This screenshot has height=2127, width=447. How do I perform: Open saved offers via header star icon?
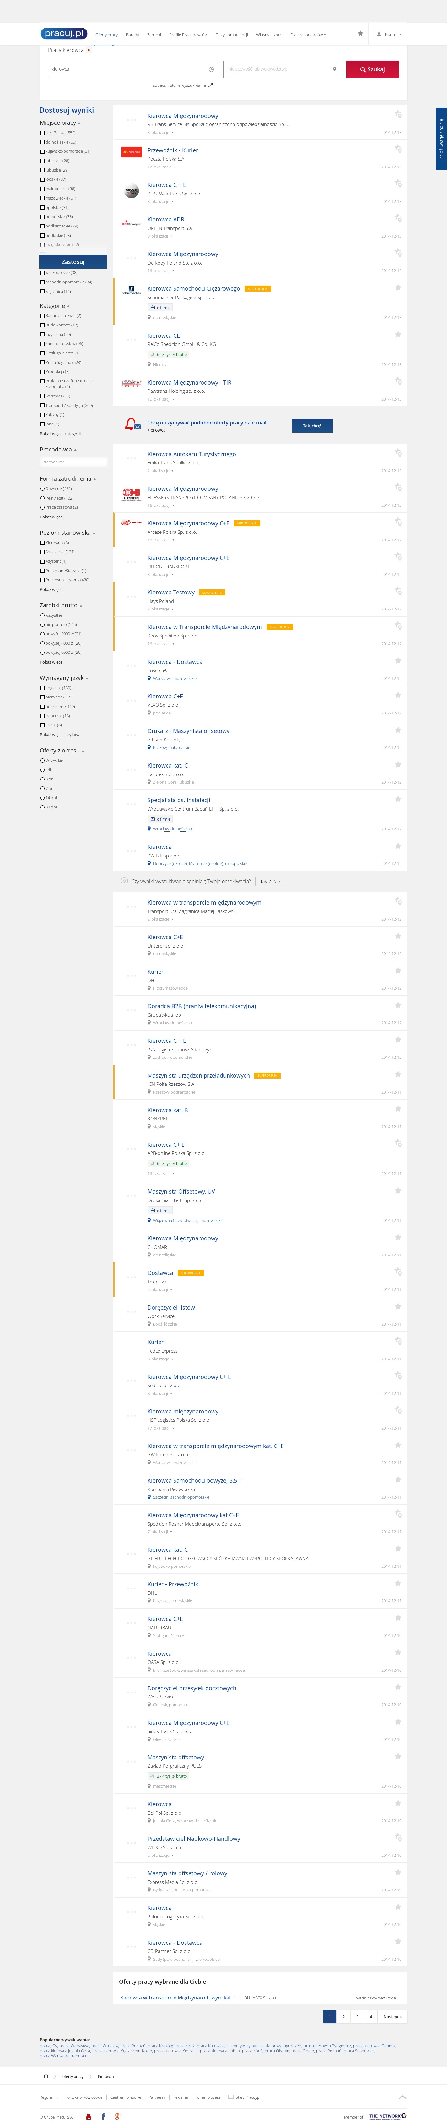point(360,34)
